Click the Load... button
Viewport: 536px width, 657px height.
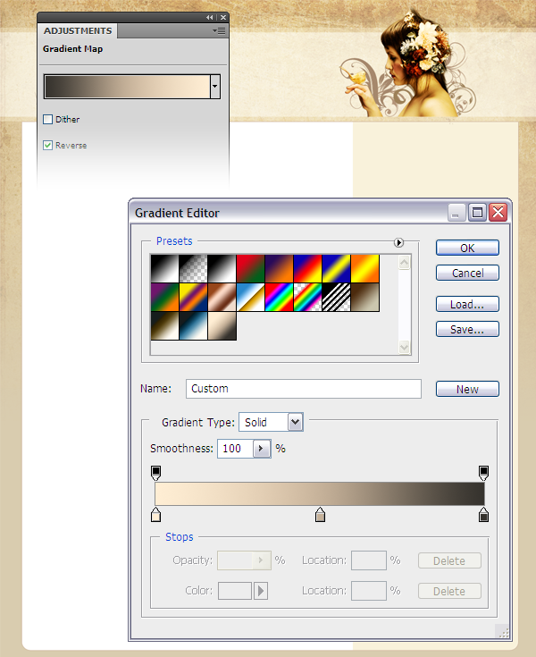(467, 304)
